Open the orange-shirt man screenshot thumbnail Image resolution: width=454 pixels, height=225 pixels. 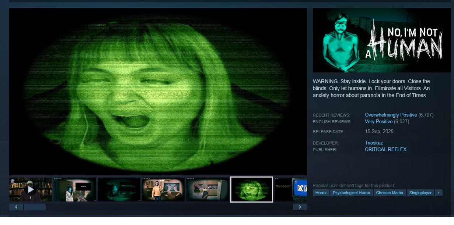click(163, 189)
